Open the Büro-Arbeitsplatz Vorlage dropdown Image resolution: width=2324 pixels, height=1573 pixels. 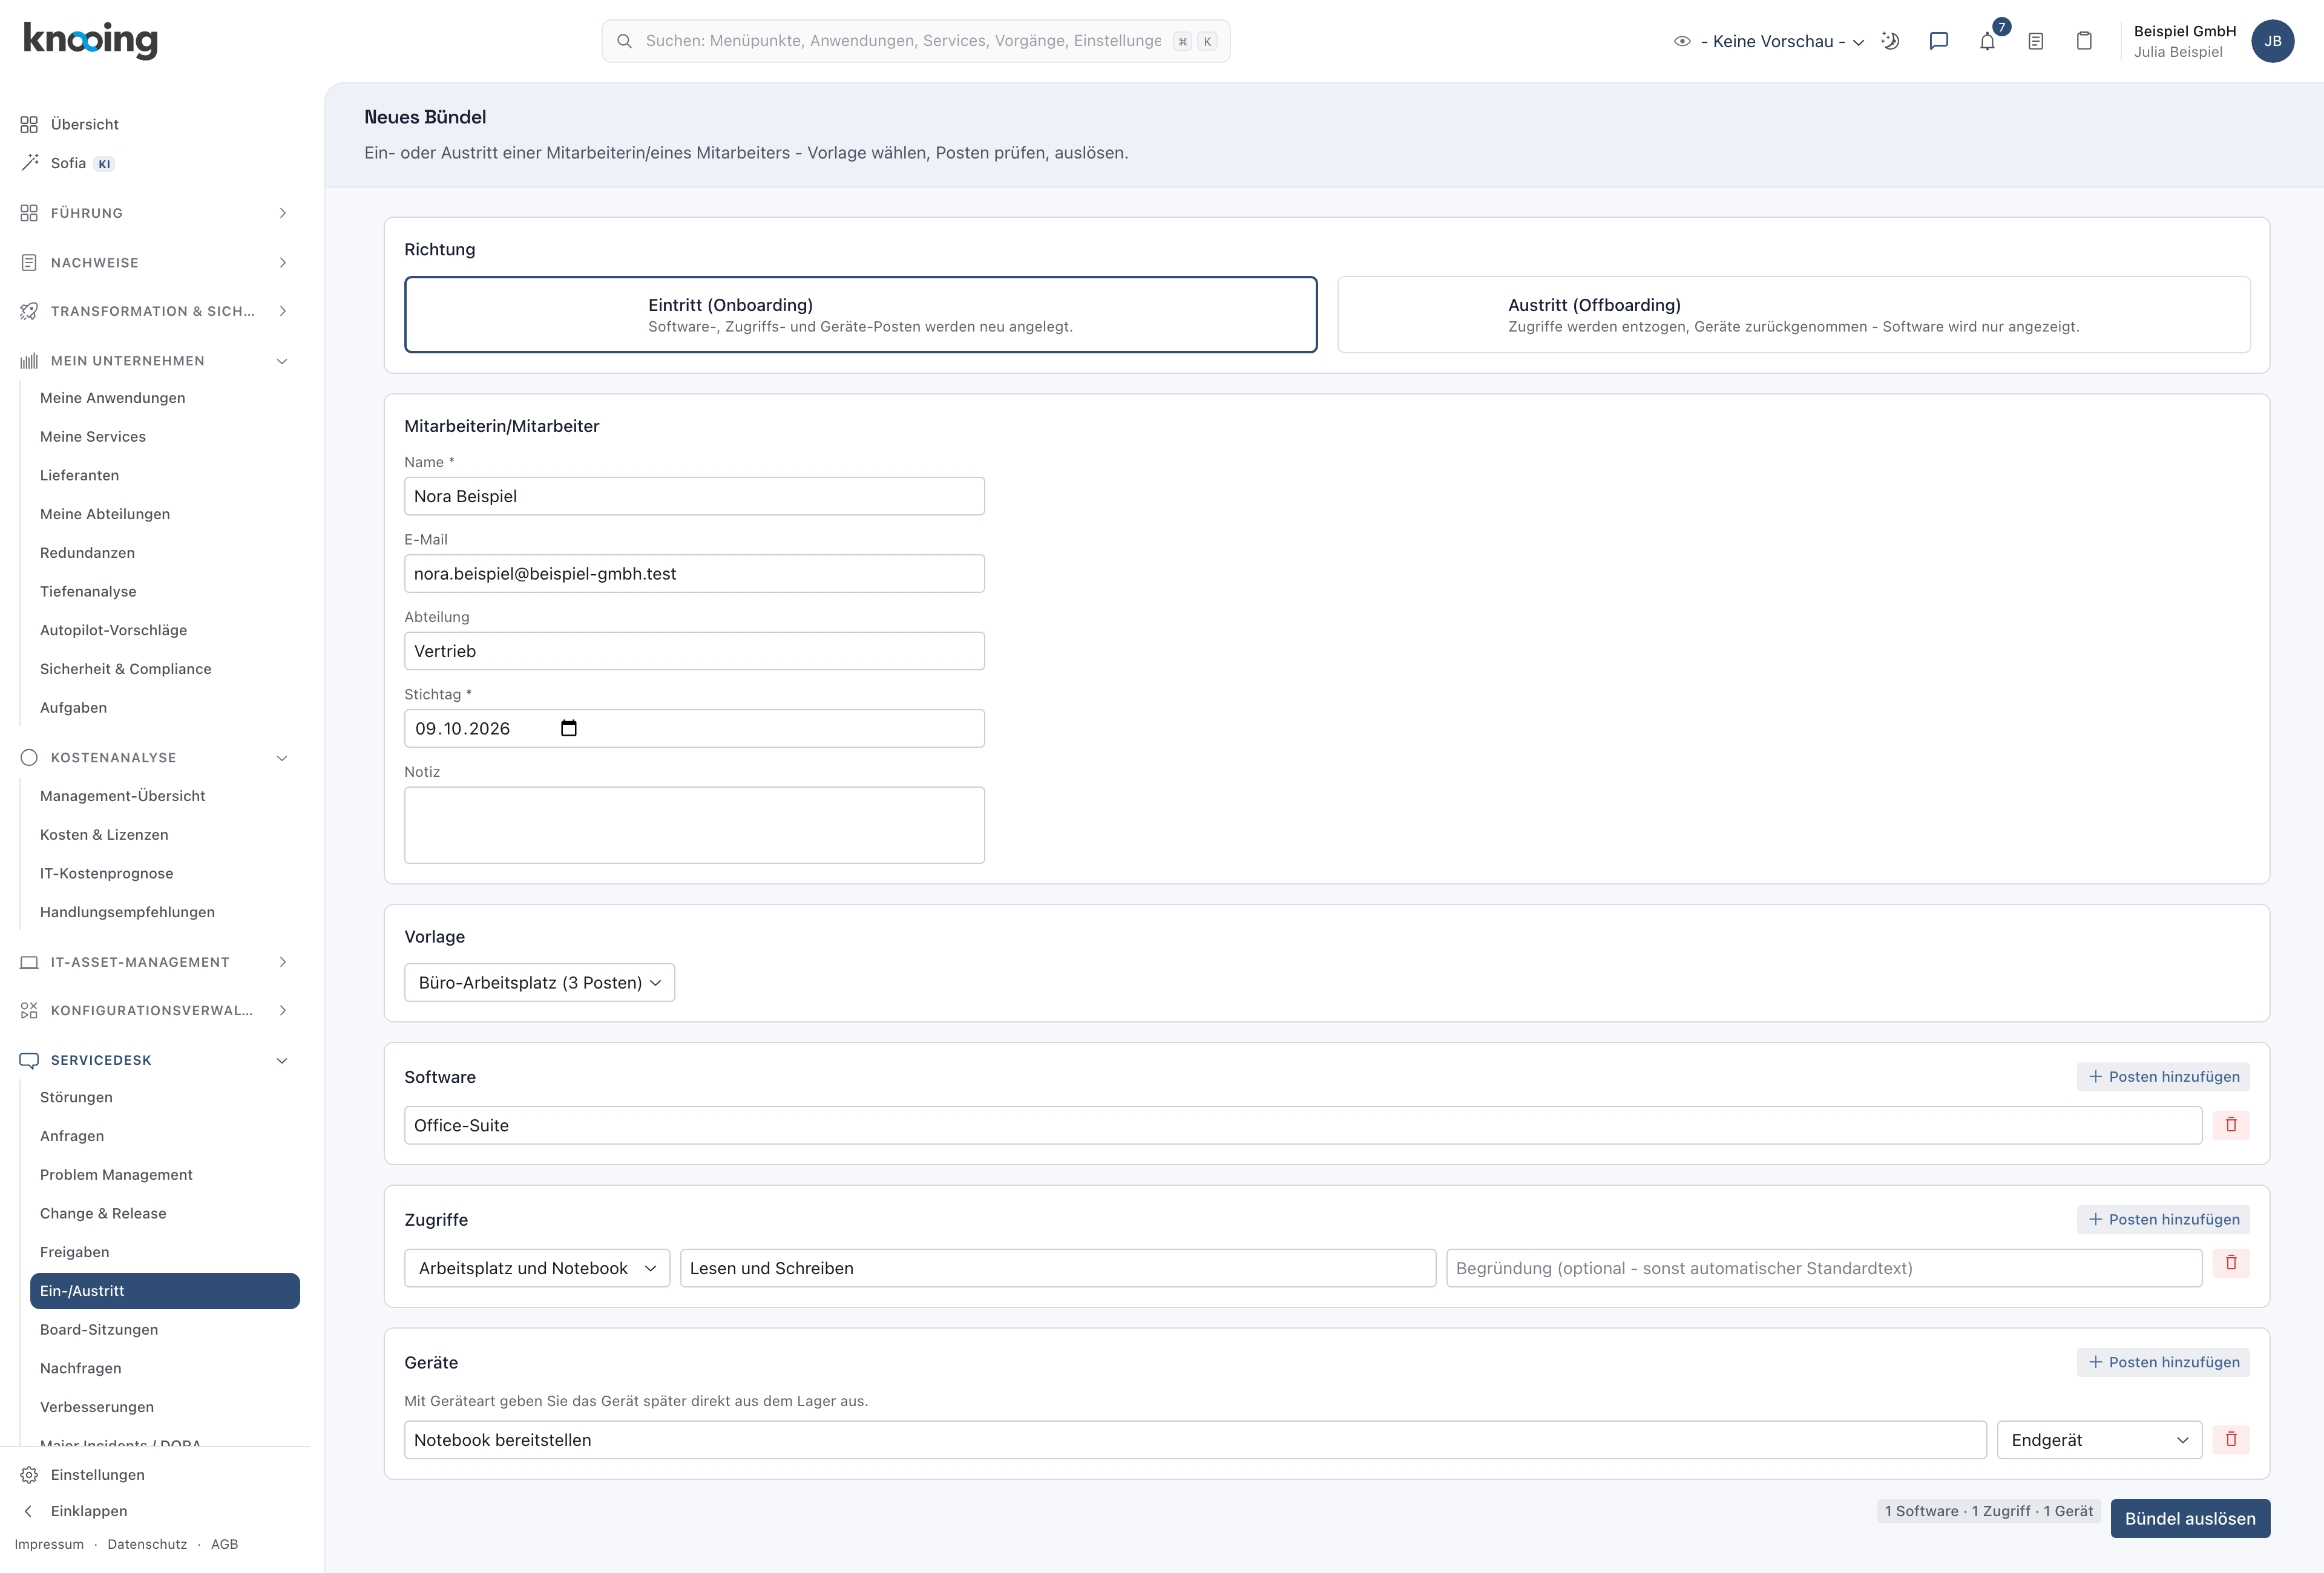[539, 983]
